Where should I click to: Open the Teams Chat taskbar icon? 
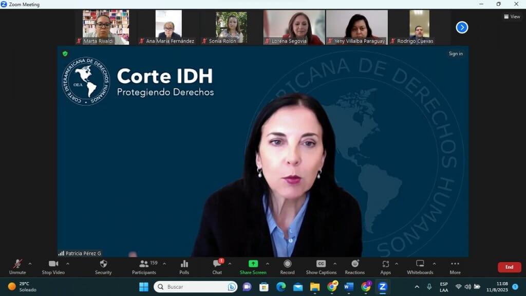click(x=247, y=287)
